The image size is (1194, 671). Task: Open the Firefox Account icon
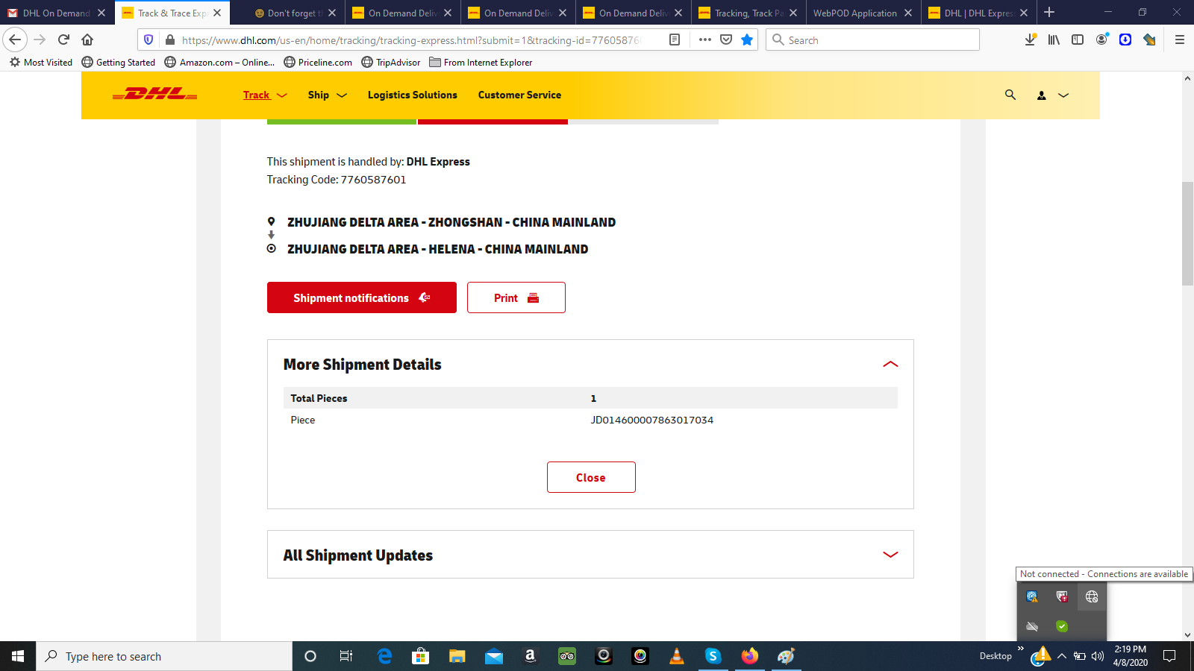[1101, 40]
